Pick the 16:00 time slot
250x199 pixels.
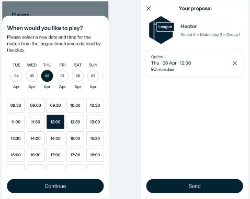coord(16,155)
